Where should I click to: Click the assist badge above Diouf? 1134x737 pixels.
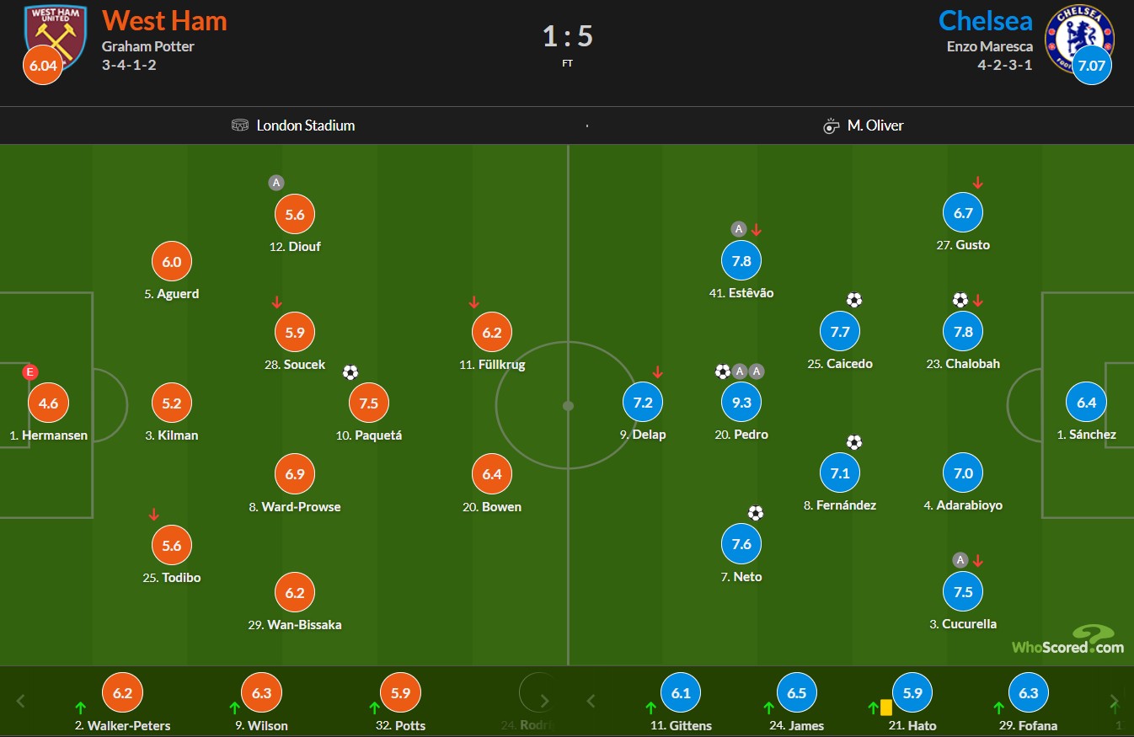[x=275, y=182]
